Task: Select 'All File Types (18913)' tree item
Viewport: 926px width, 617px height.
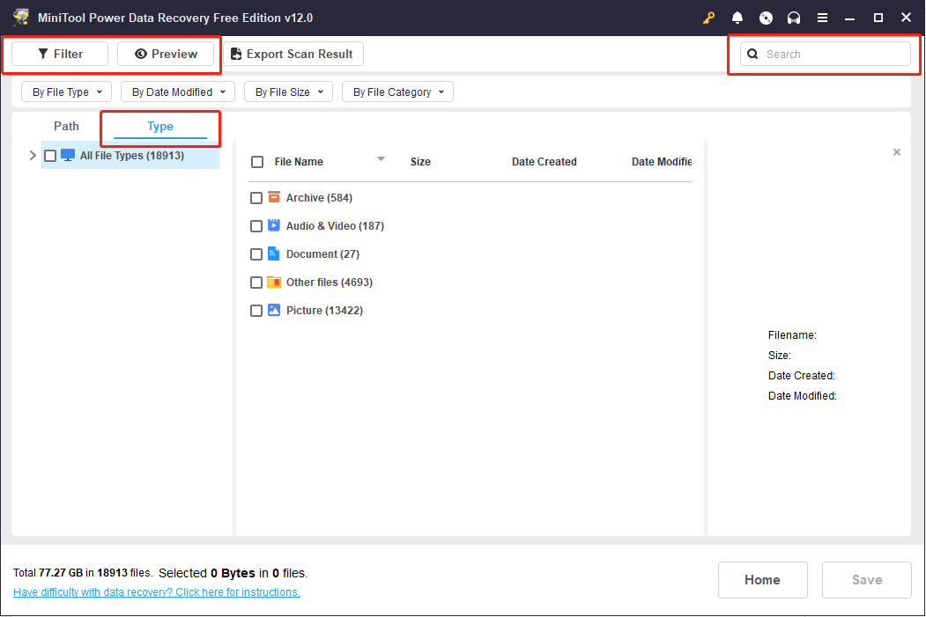Action: click(x=131, y=156)
